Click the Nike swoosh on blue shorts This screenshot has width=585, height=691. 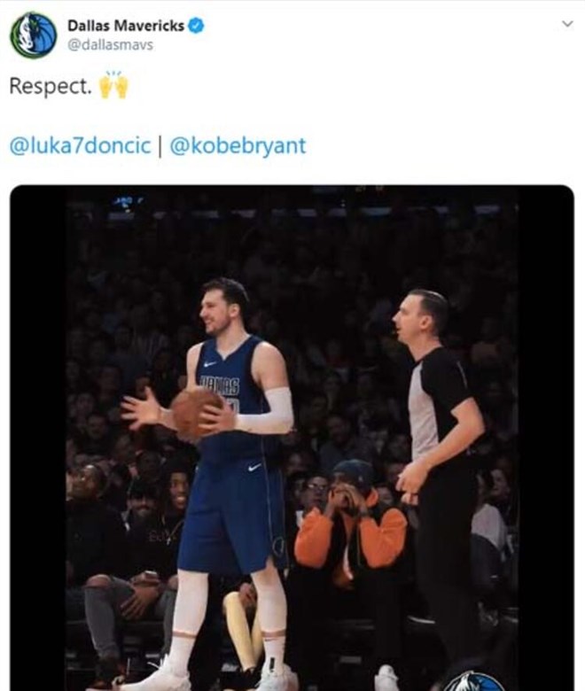click(x=254, y=467)
